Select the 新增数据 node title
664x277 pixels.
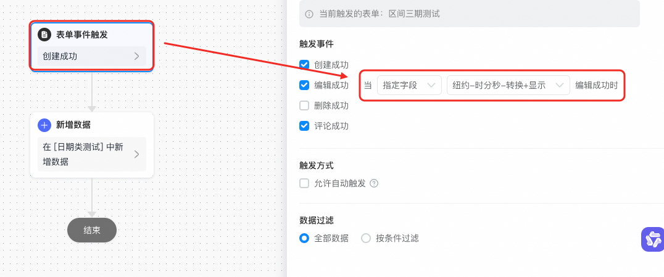tap(73, 125)
